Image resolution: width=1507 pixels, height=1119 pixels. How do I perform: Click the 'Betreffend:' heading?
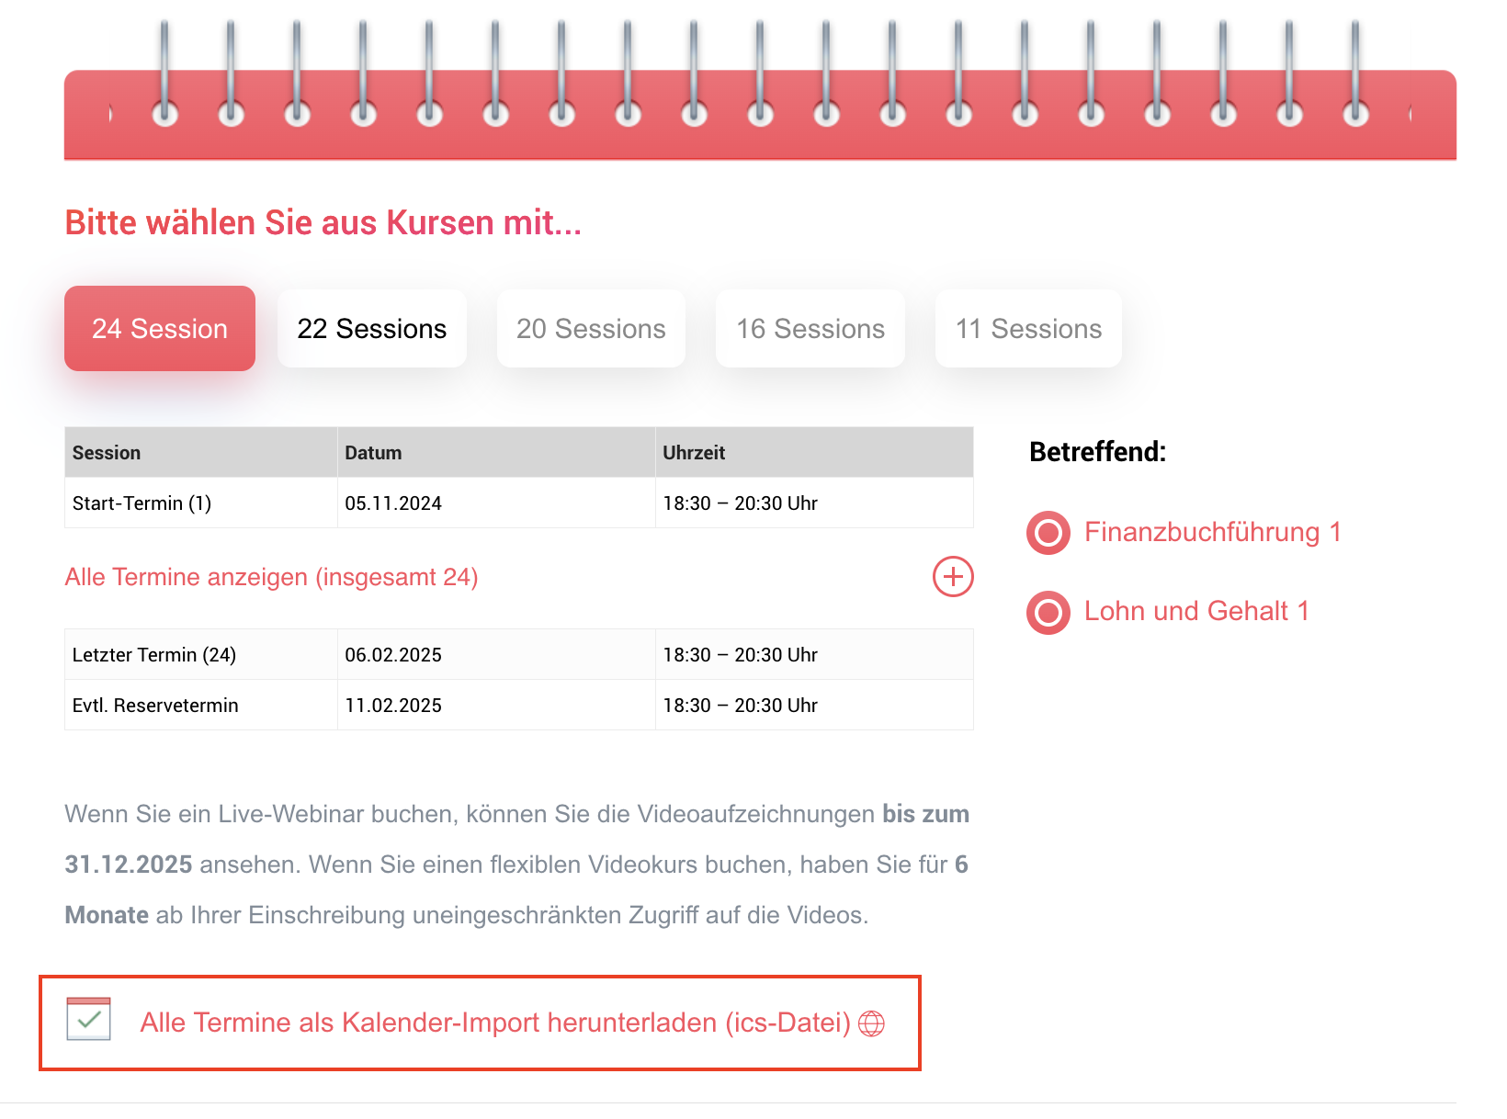1098,452
